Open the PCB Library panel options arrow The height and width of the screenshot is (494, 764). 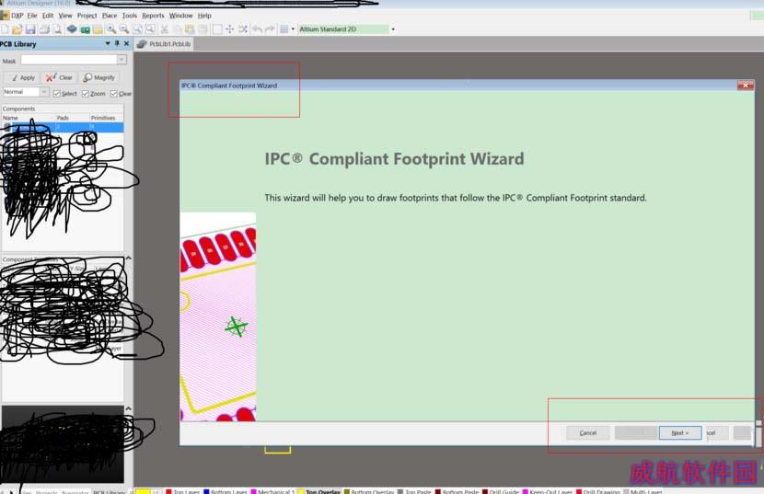(x=107, y=43)
